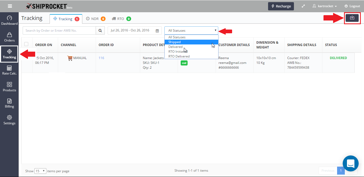Open Settings gear in sidebar
This screenshot has width=364, height=177.
pyautogui.click(x=9, y=120)
